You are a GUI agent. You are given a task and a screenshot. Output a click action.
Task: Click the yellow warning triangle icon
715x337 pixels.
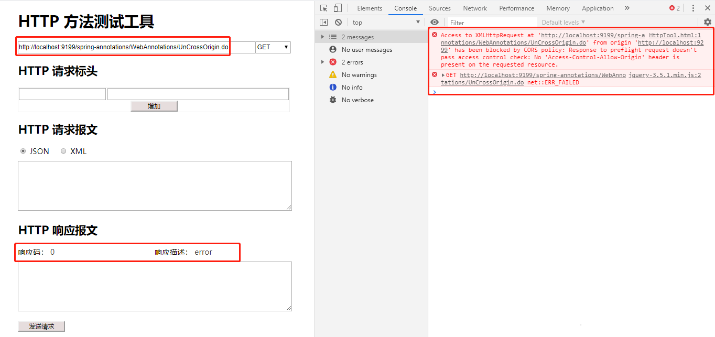click(x=332, y=74)
